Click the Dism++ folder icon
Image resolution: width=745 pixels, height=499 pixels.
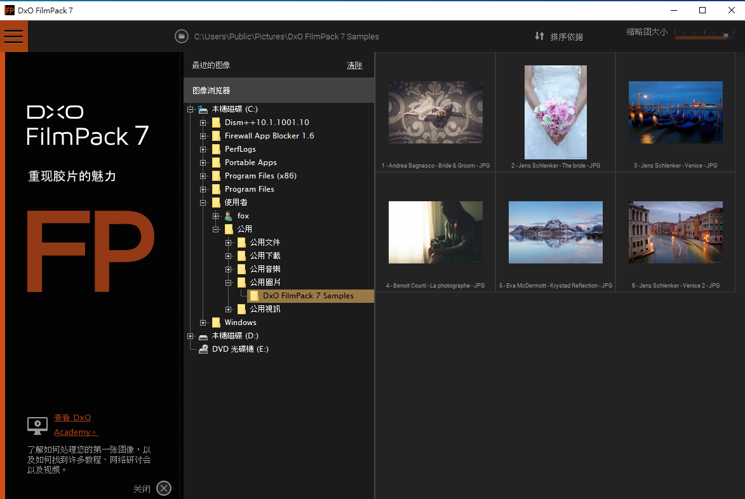pos(216,123)
